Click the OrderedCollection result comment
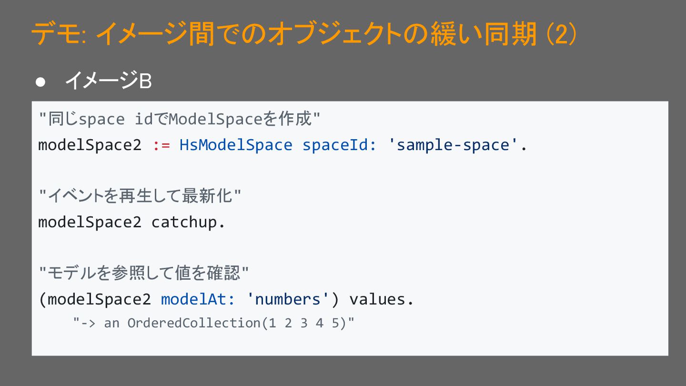 click(x=214, y=323)
